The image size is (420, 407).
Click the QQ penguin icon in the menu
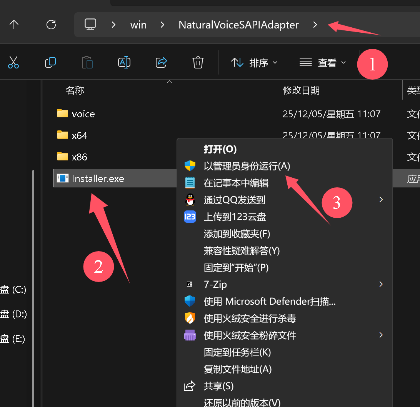click(190, 200)
